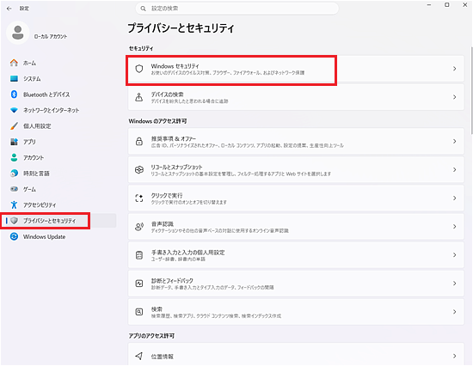Click the search permissions icon
This screenshot has width=473, height=366.
[x=139, y=312]
